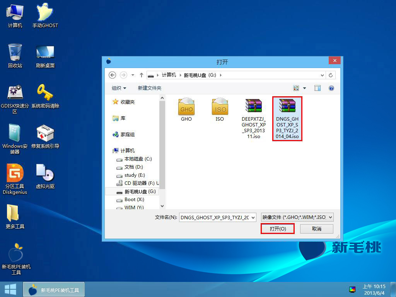Launch the 手动GHOST desktop icon
The image size is (396, 297).
pyautogui.click(x=45, y=16)
